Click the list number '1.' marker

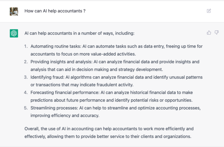click(x=26, y=46)
